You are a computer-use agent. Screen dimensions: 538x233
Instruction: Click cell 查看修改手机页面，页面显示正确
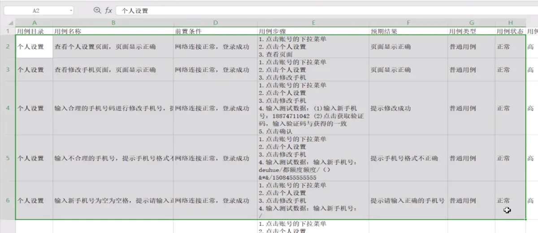[113, 69]
